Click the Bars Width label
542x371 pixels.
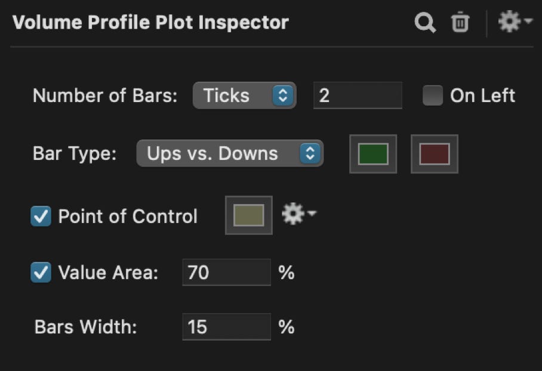(86, 327)
